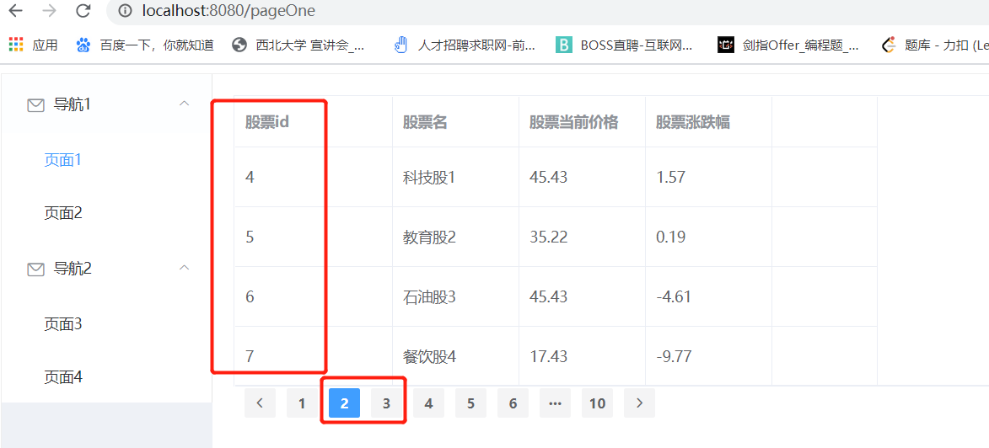The image size is (989, 448).
Task: Go to pagination page 3
Action: [x=387, y=403]
